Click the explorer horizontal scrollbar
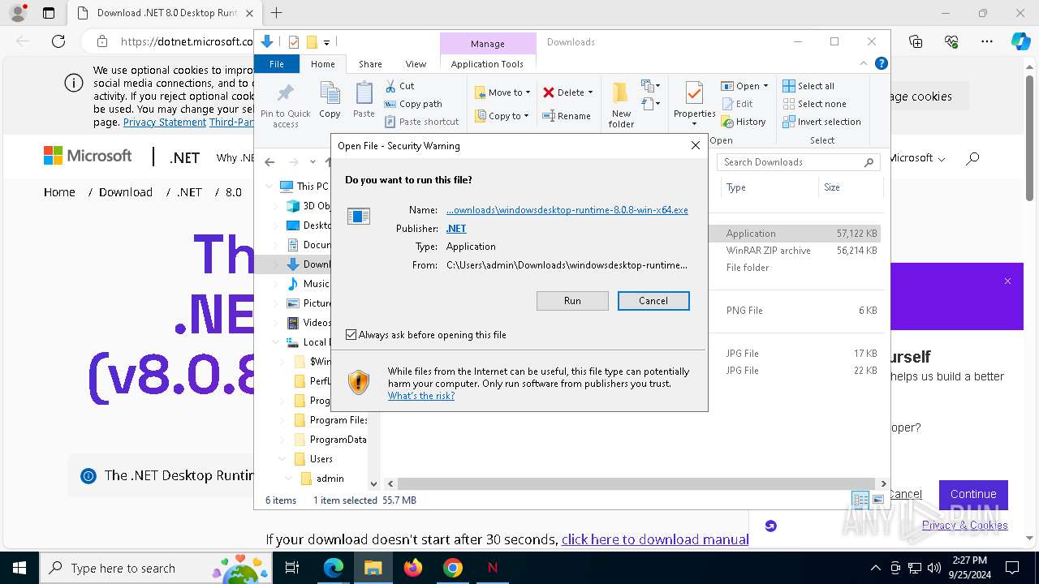 point(636,483)
